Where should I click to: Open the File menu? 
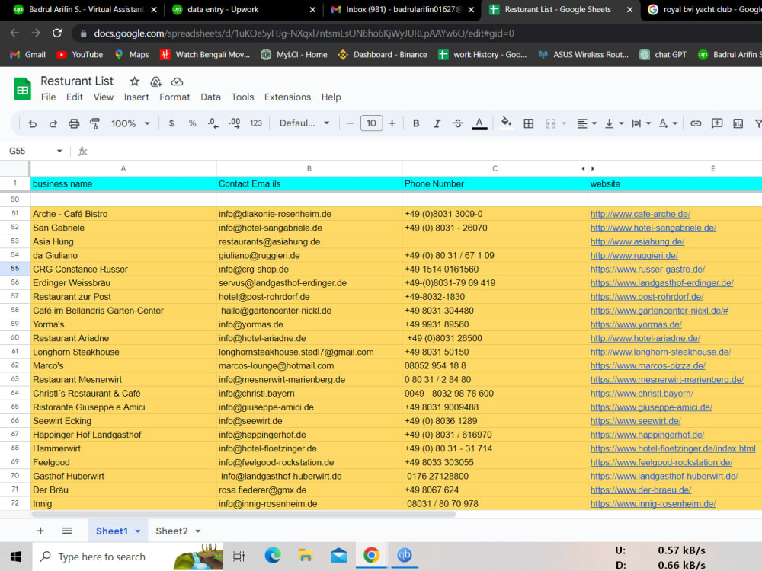click(48, 97)
